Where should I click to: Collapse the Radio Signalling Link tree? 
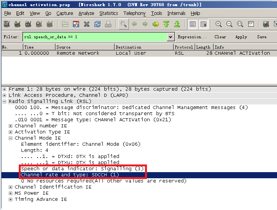[5, 101]
